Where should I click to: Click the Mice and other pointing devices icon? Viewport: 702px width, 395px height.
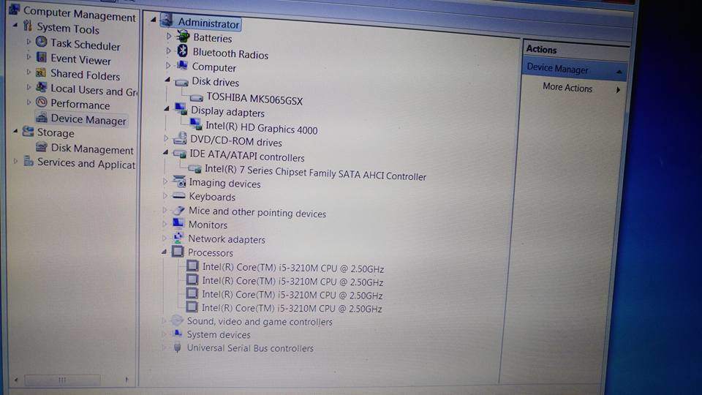[x=178, y=210]
